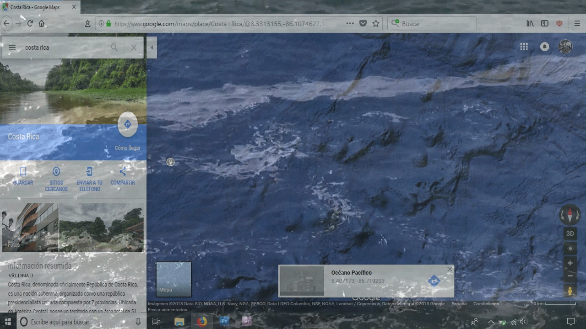Reload the Google Maps page

click(30, 24)
